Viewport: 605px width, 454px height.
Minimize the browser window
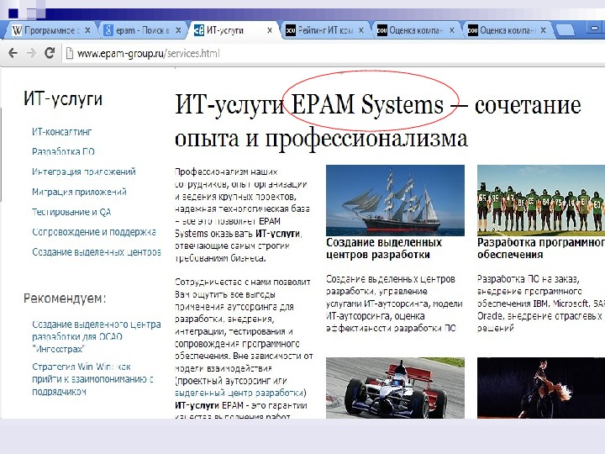595,28
